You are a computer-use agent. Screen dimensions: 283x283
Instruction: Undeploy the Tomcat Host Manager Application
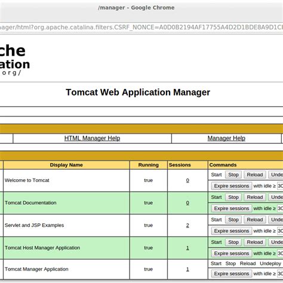pos(276,242)
